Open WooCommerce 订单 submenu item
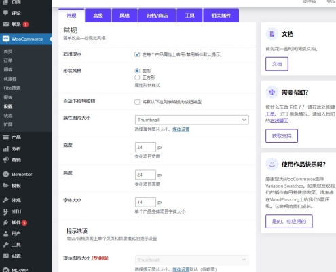The width and height of the screenshot is (336, 272). [8, 61]
